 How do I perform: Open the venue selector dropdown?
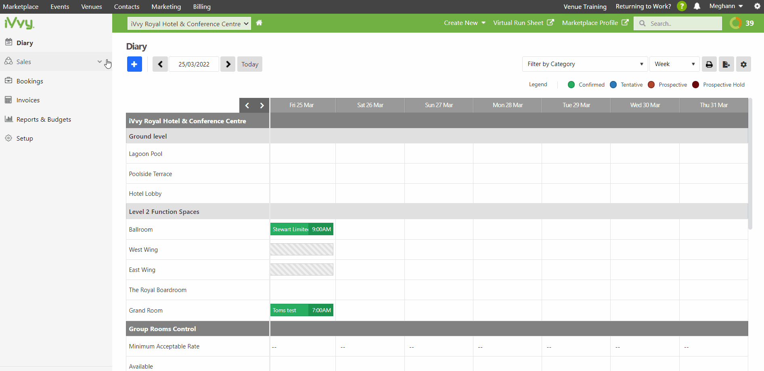pyautogui.click(x=189, y=23)
